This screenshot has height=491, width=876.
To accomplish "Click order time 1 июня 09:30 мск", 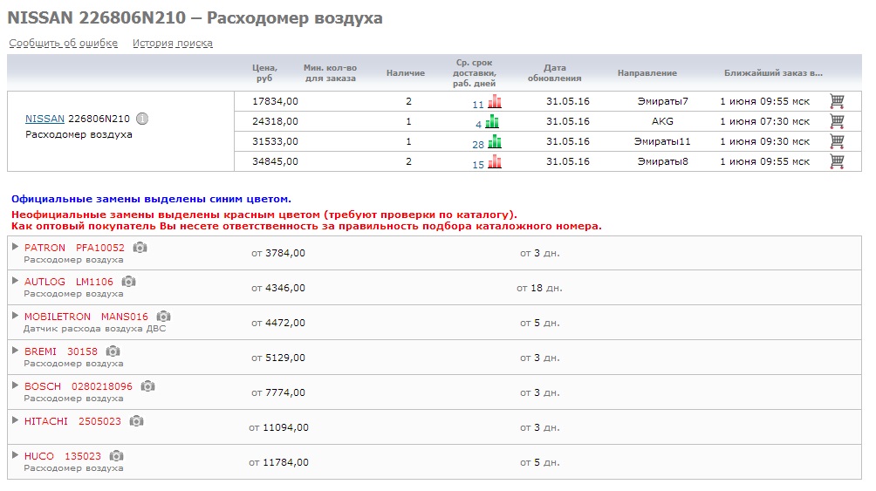I will coord(764,141).
